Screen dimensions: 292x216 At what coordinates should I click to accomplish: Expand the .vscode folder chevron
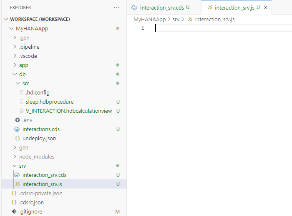[x=15, y=56]
